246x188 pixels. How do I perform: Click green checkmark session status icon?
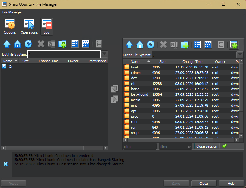tap(224, 146)
